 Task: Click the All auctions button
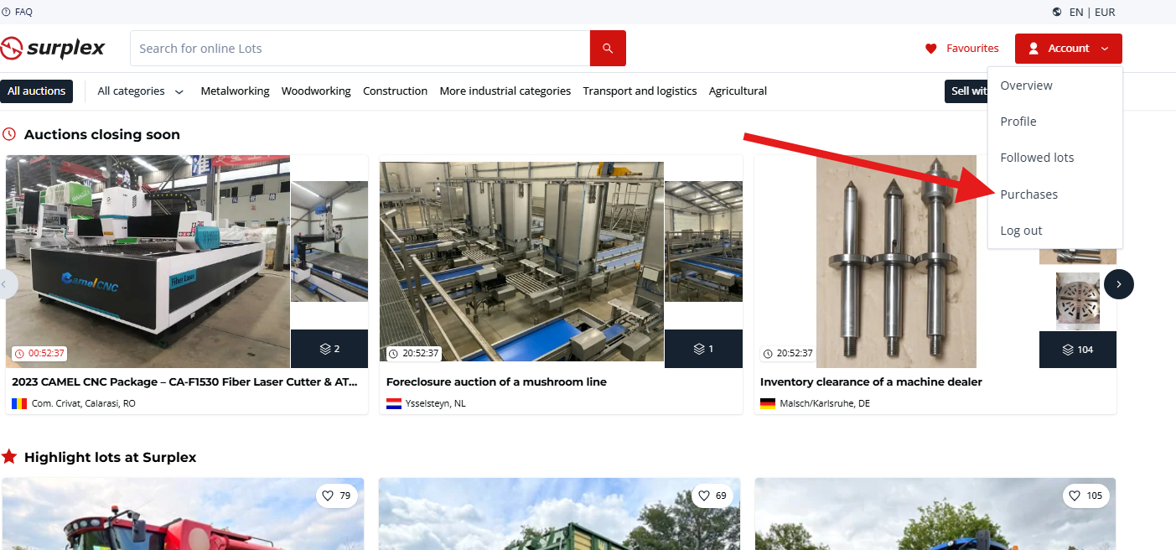click(x=36, y=91)
